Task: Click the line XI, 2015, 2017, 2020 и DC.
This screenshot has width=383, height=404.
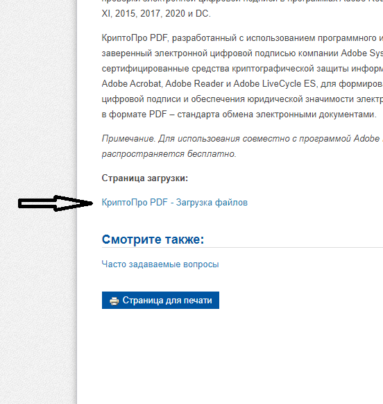Action: click(156, 14)
